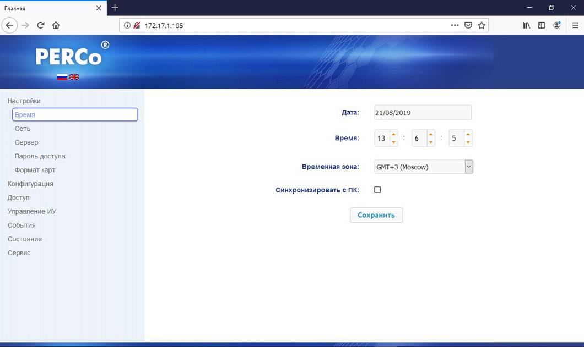
Task: Decrease the seconds value with down arrow
Action: pyautogui.click(x=468, y=142)
